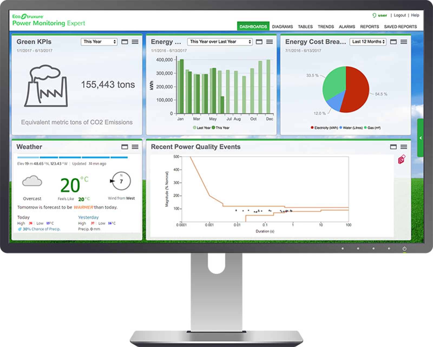Switch to the ALARMS tab

(x=347, y=27)
